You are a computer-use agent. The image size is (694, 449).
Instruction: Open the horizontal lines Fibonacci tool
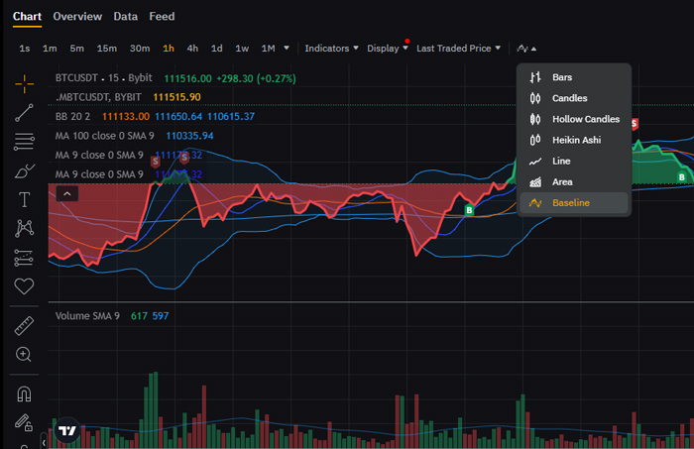pos(24,142)
